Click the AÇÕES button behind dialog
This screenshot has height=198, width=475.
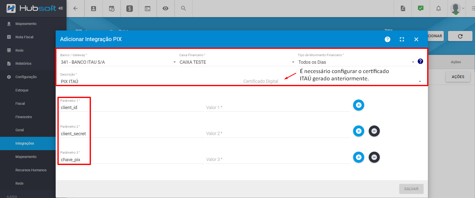click(458, 77)
